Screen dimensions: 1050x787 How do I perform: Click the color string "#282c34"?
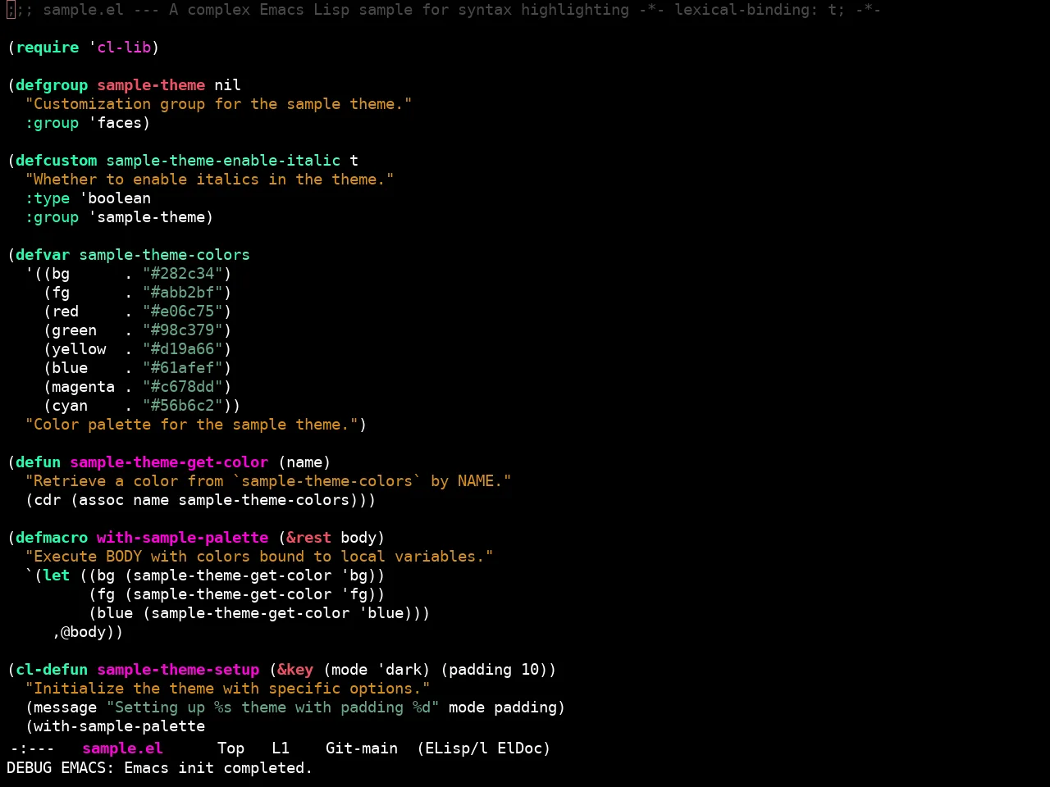(x=183, y=274)
